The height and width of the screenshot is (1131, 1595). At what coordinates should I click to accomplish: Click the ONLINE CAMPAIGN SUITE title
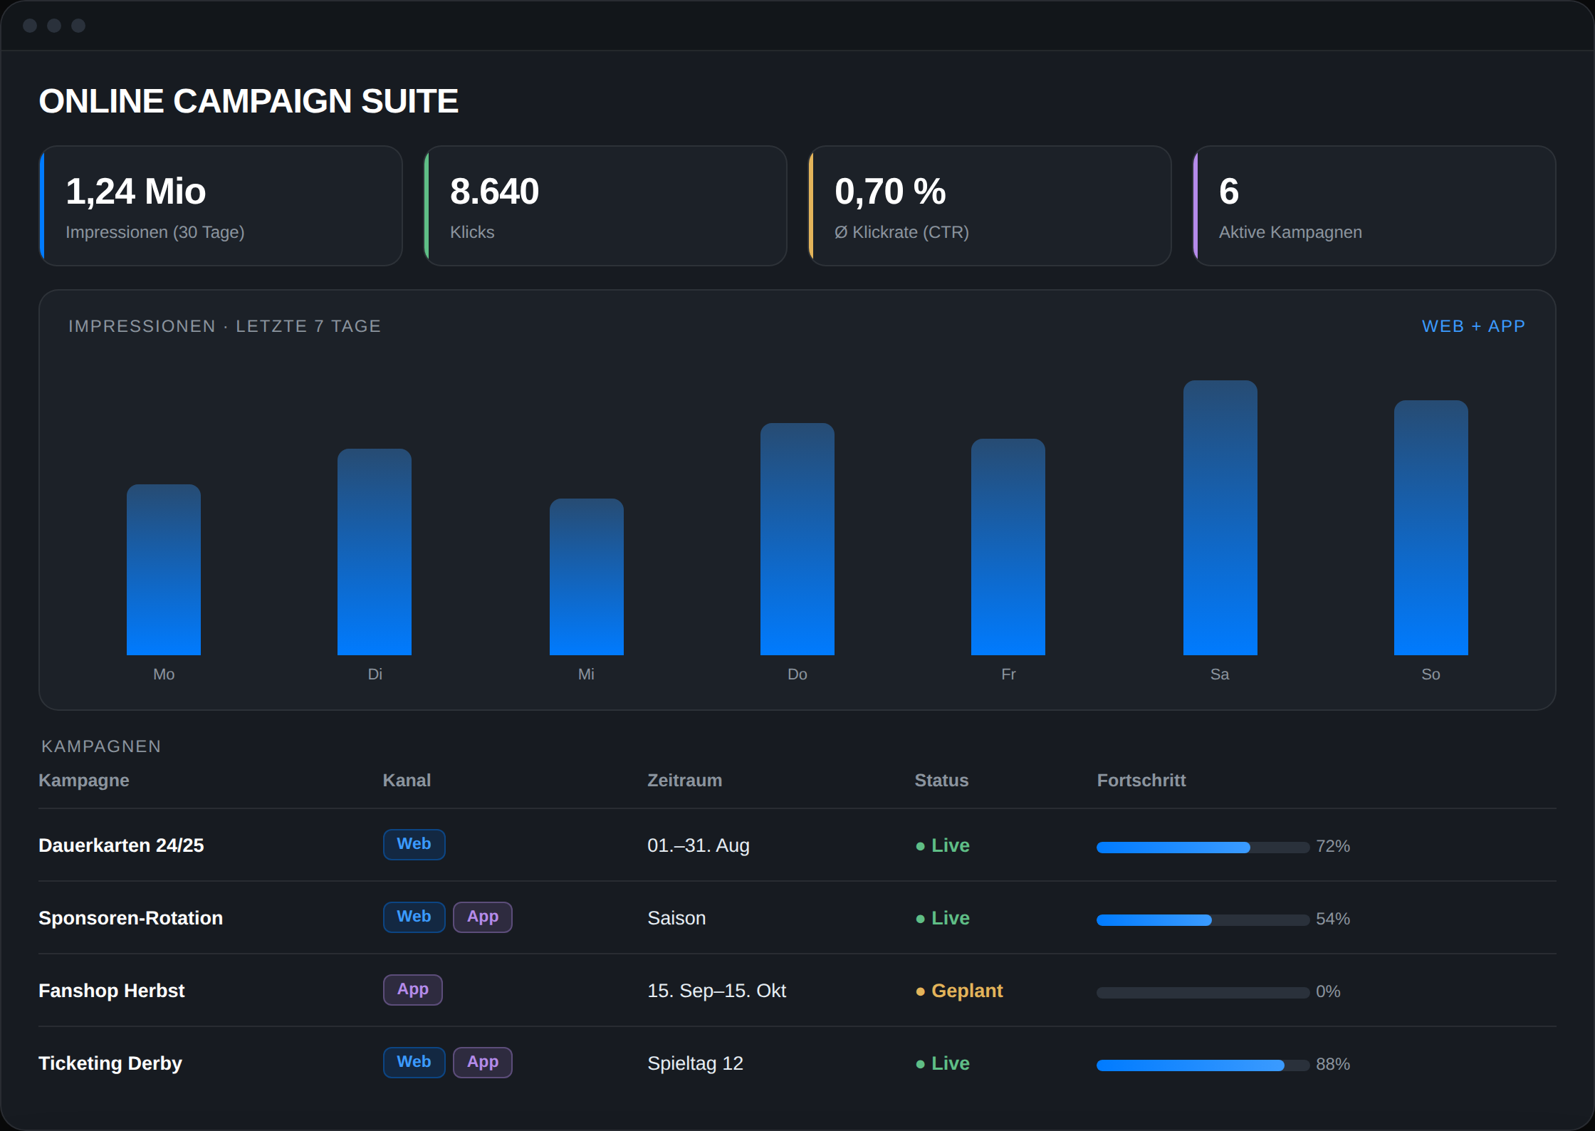pos(249,101)
